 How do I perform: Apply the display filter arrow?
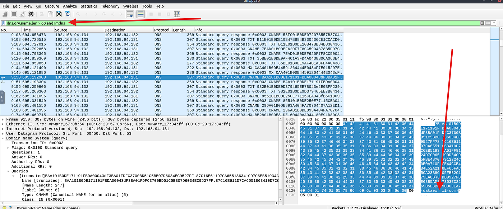488,23
